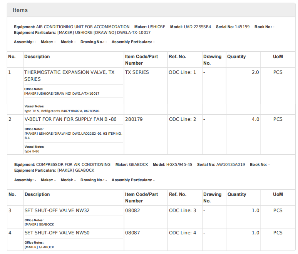The width and height of the screenshot is (298, 254).
Task: Click ODC Line: 3 reference
Action: pos(182,211)
